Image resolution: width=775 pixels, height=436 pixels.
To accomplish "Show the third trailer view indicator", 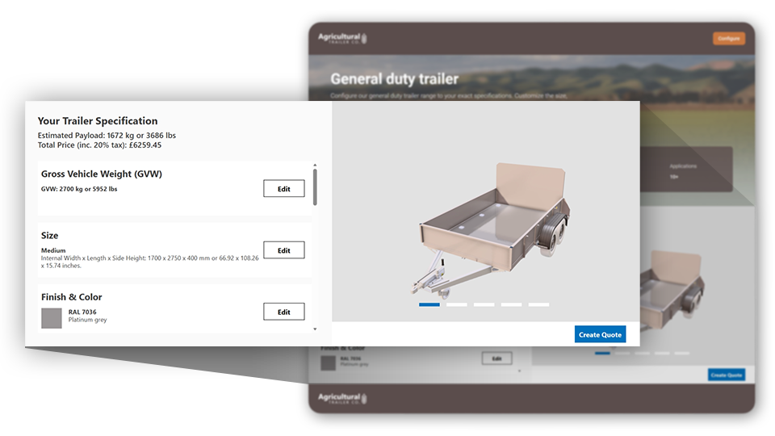I will coord(484,304).
